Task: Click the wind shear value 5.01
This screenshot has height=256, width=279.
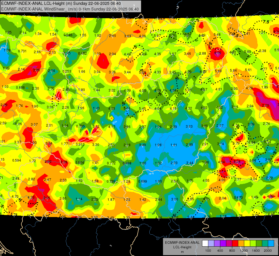Action: coord(188,90)
